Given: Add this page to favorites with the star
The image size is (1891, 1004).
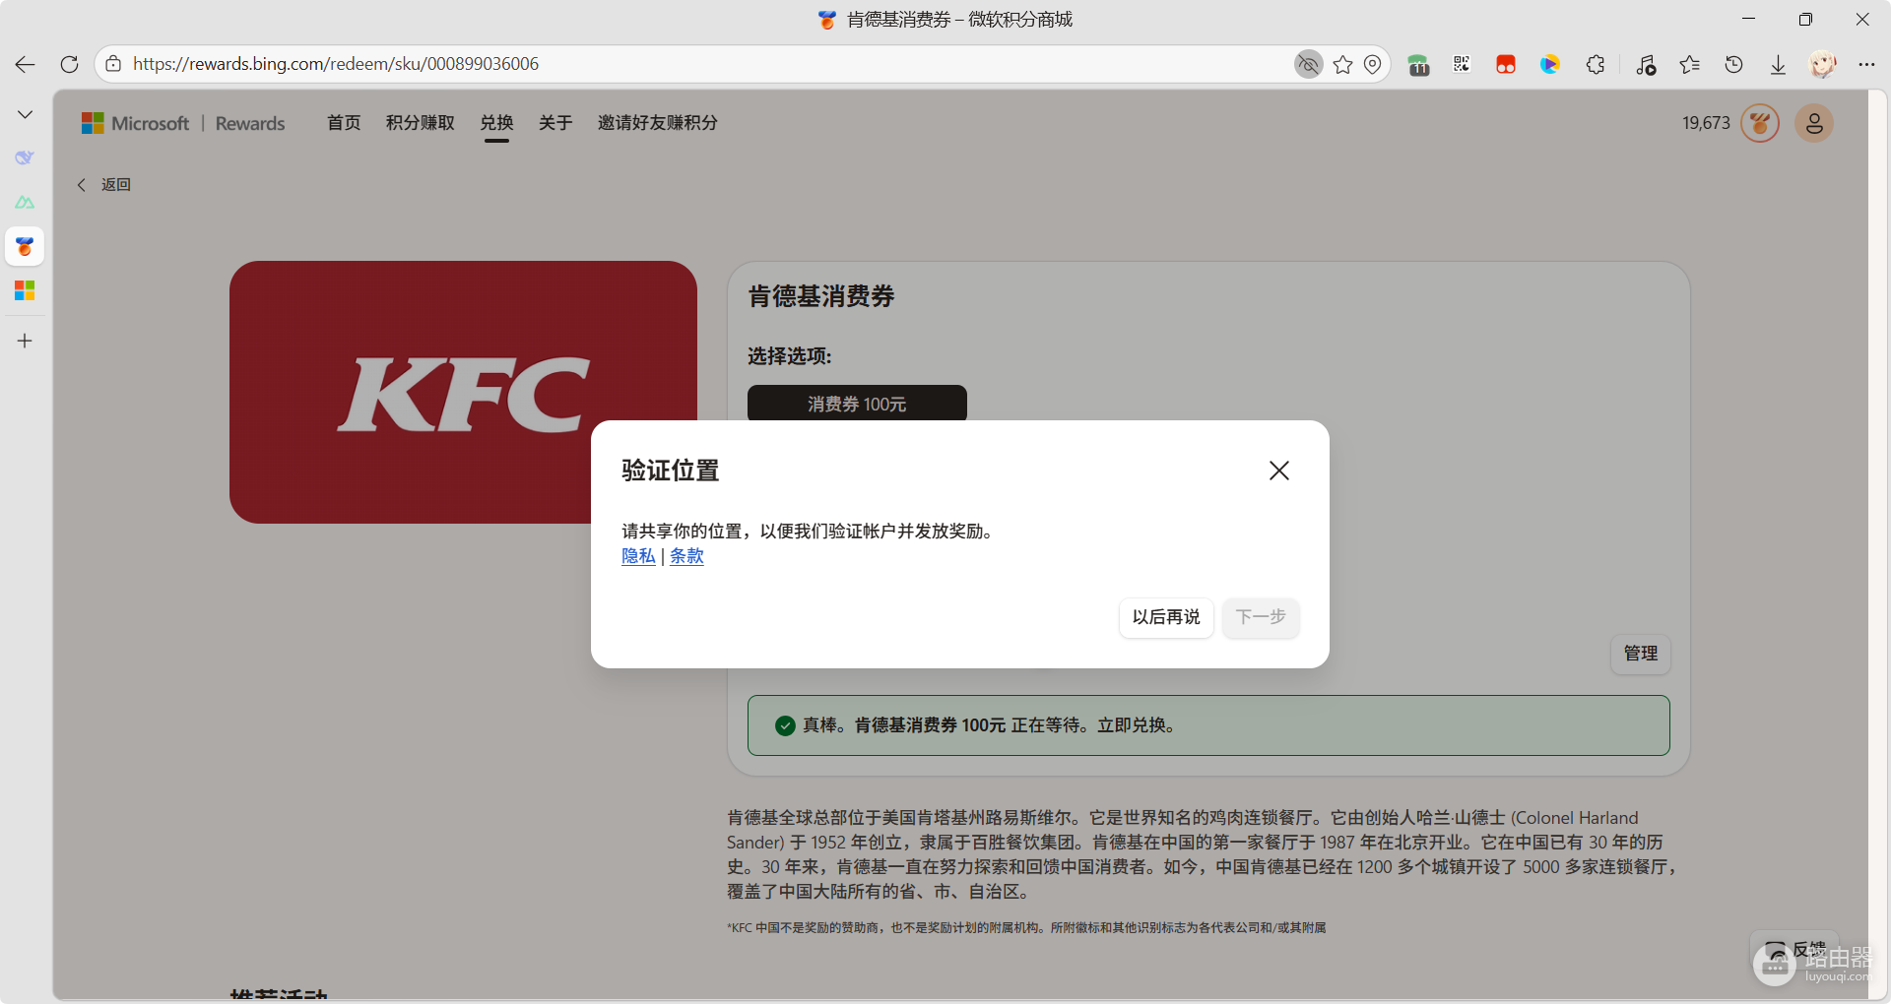Looking at the screenshot, I should (1342, 64).
